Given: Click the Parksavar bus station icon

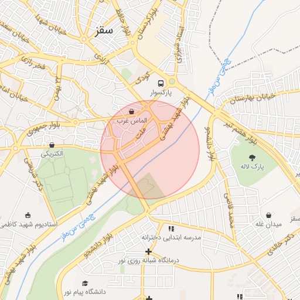Looking at the screenshot, I should coord(161,83).
